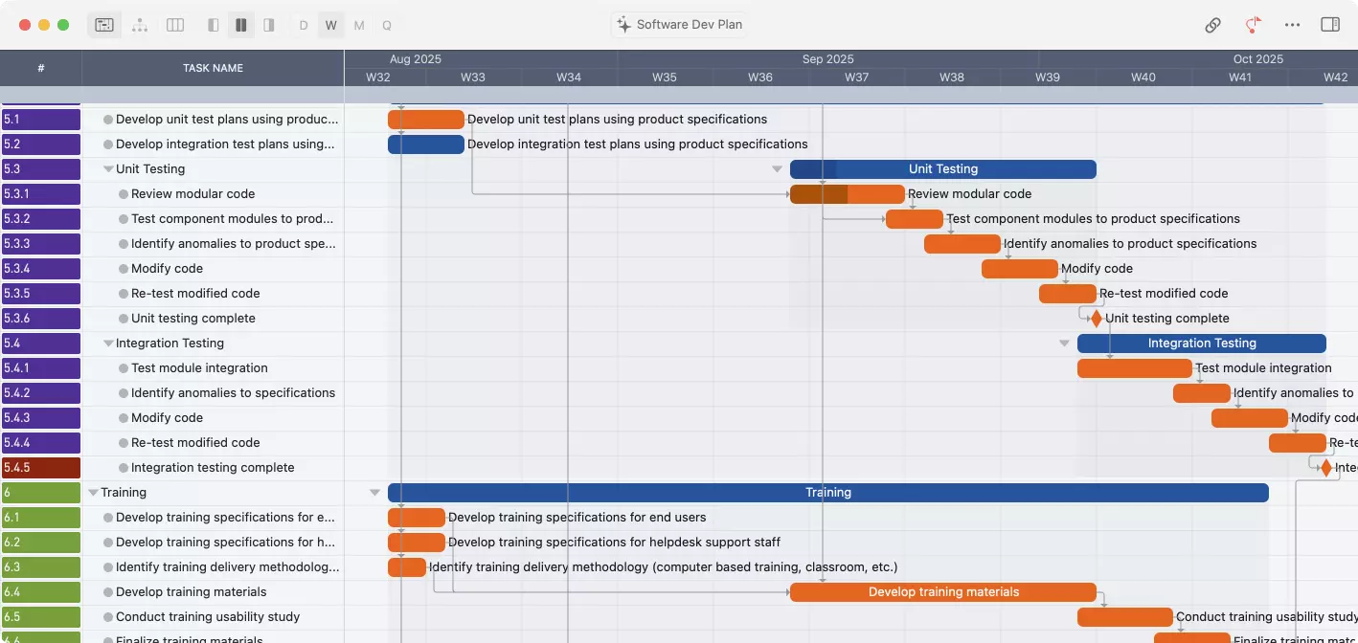Viewport: 1358px width, 643px height.
Task: Select the blue Training summary bar
Action: [827, 493]
